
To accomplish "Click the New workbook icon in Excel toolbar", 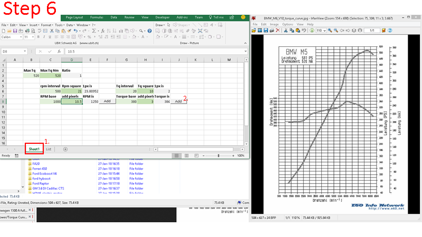I will [4, 31].
